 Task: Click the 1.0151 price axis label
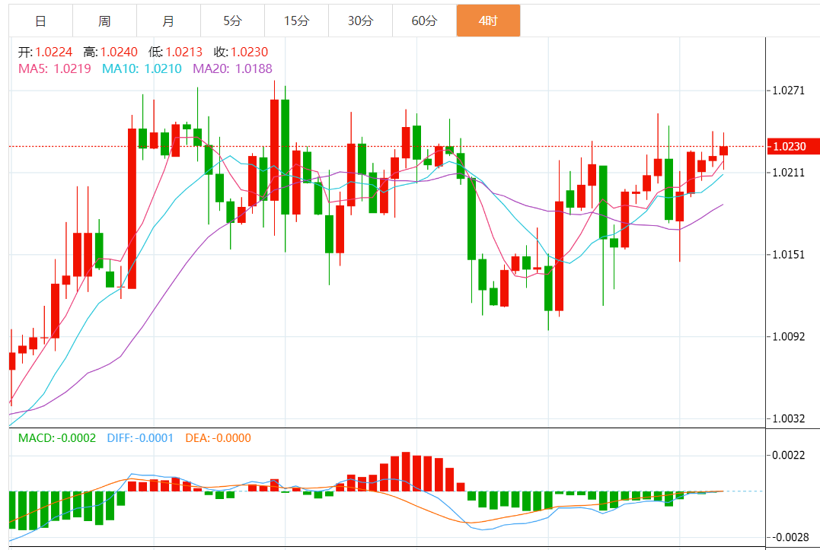coord(789,254)
